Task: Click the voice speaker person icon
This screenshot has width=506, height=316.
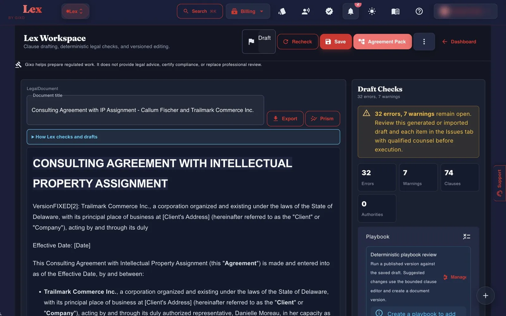Action: 305,11
